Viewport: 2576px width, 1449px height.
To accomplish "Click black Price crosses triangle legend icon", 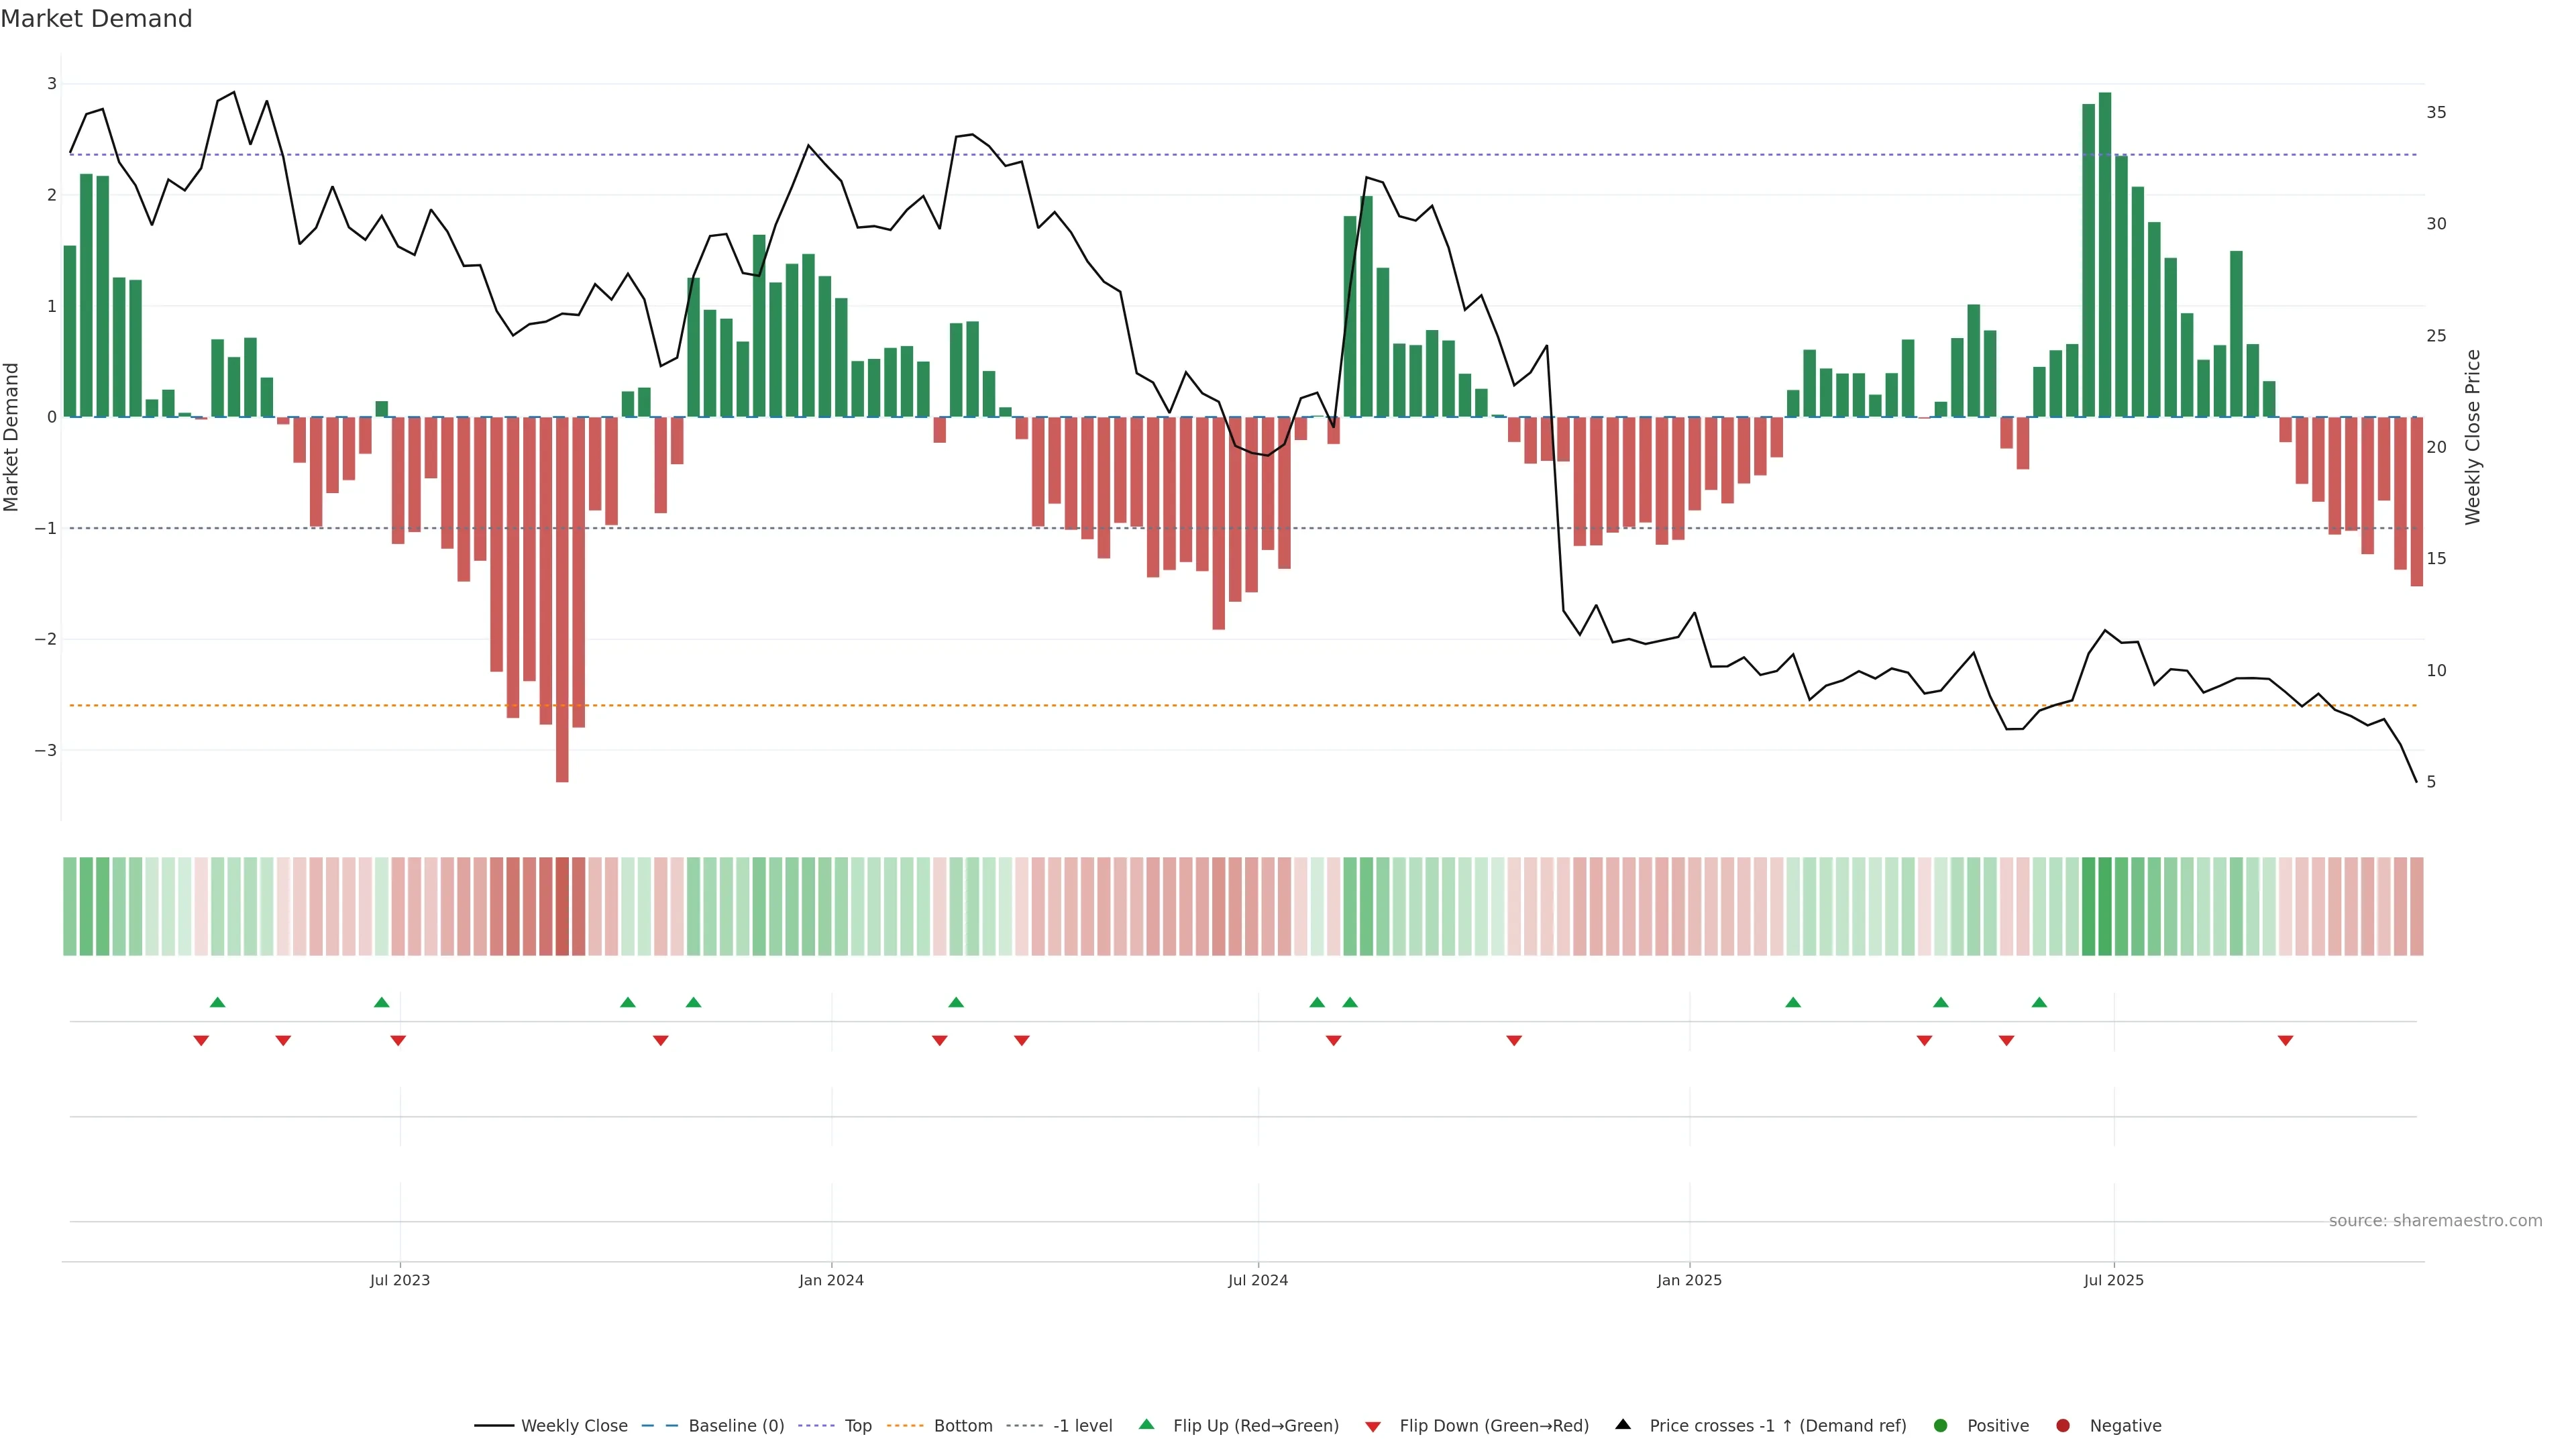I will (1623, 1424).
